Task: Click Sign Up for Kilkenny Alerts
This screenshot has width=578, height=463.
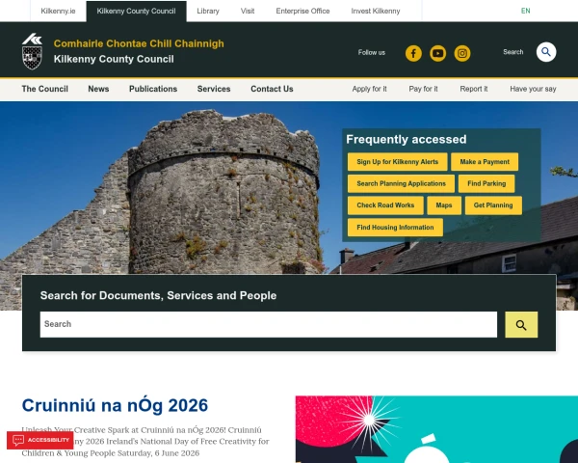Action: pos(397,162)
